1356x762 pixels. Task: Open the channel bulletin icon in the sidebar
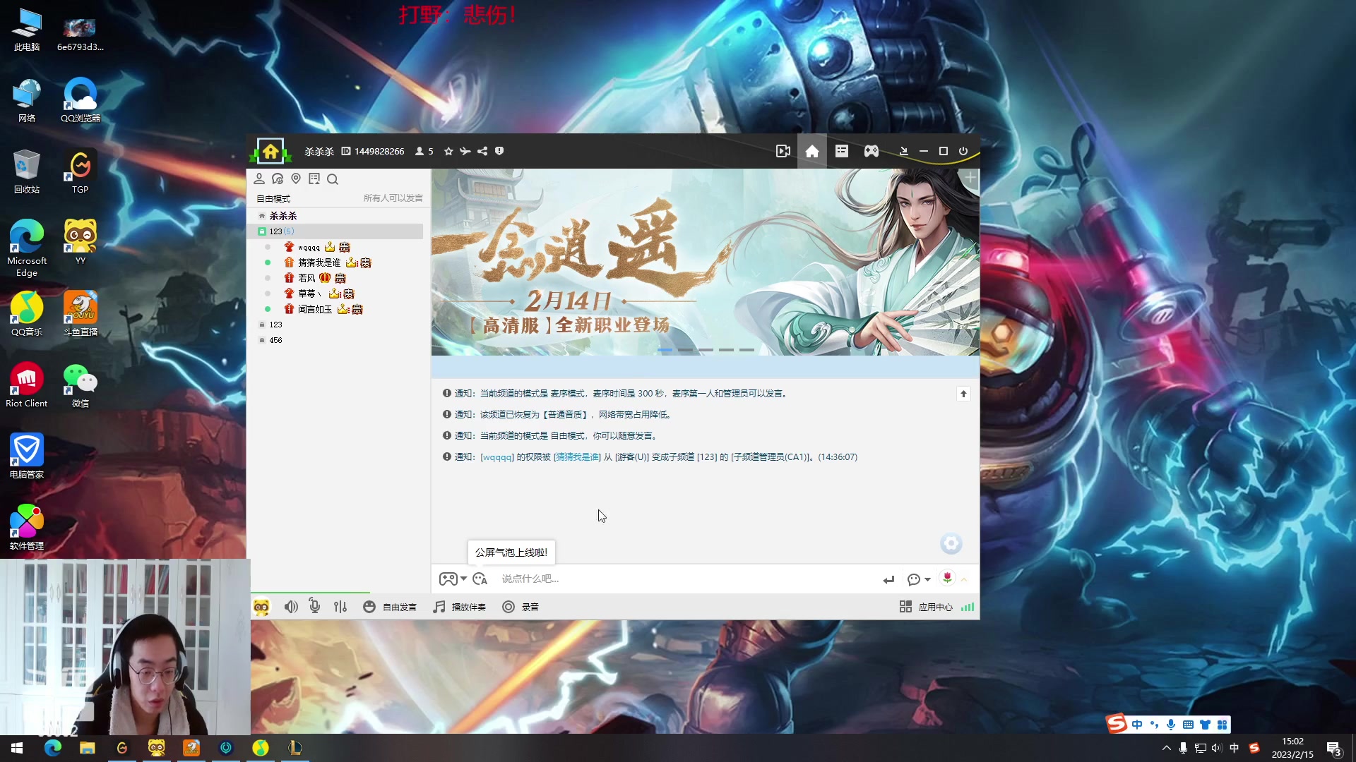coord(314,179)
